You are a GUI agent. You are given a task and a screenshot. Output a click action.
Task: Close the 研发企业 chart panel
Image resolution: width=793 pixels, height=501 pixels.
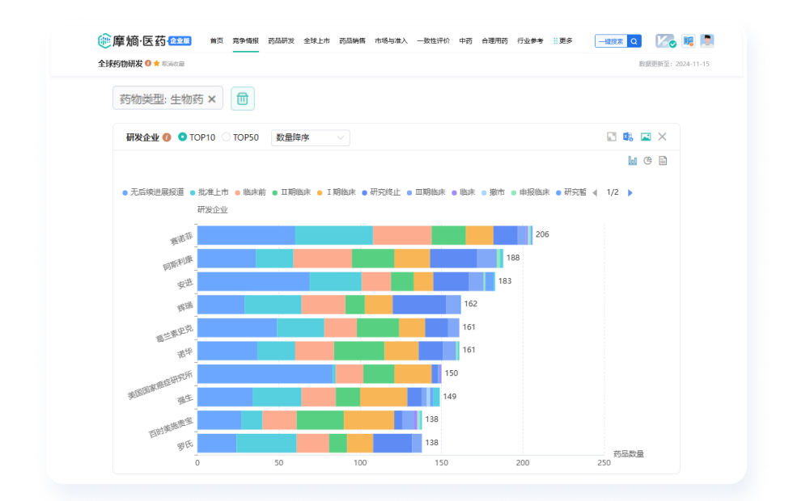663,137
